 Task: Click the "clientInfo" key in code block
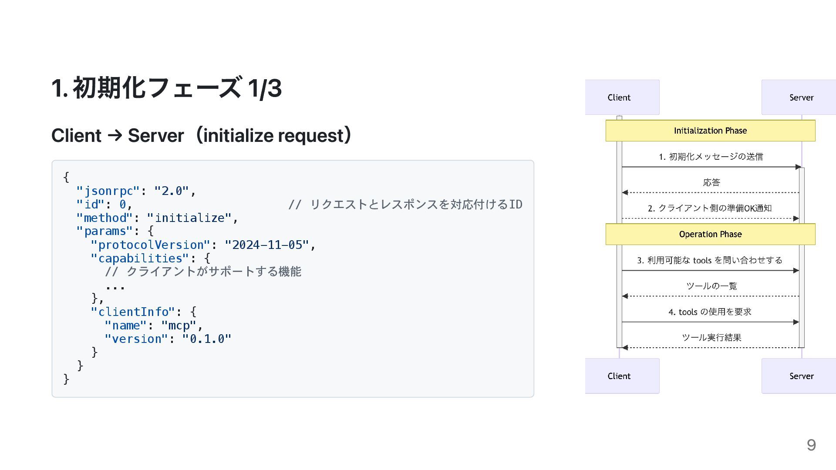[x=133, y=312]
